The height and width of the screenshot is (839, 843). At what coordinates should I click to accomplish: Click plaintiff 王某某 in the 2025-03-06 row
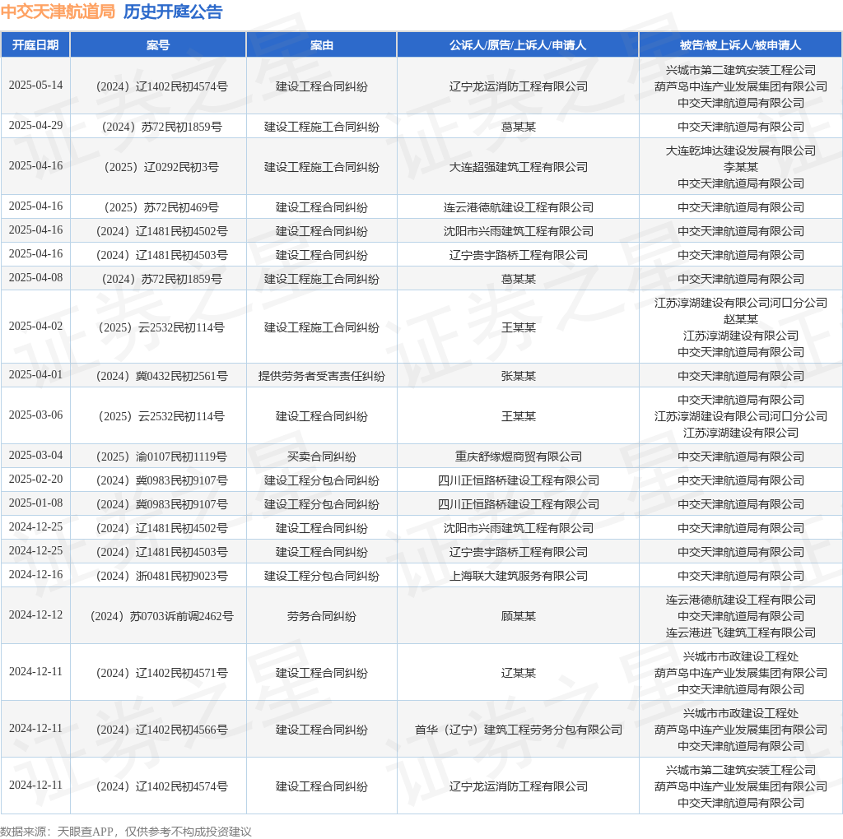(x=519, y=416)
